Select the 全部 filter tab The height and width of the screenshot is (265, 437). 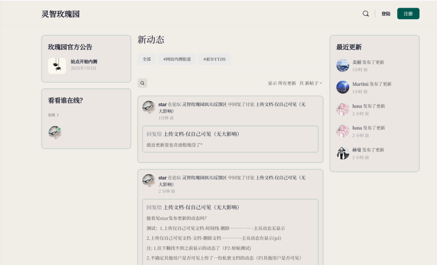146,59
